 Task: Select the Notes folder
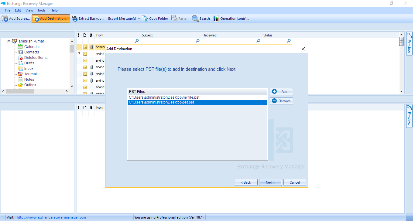pyautogui.click(x=29, y=80)
